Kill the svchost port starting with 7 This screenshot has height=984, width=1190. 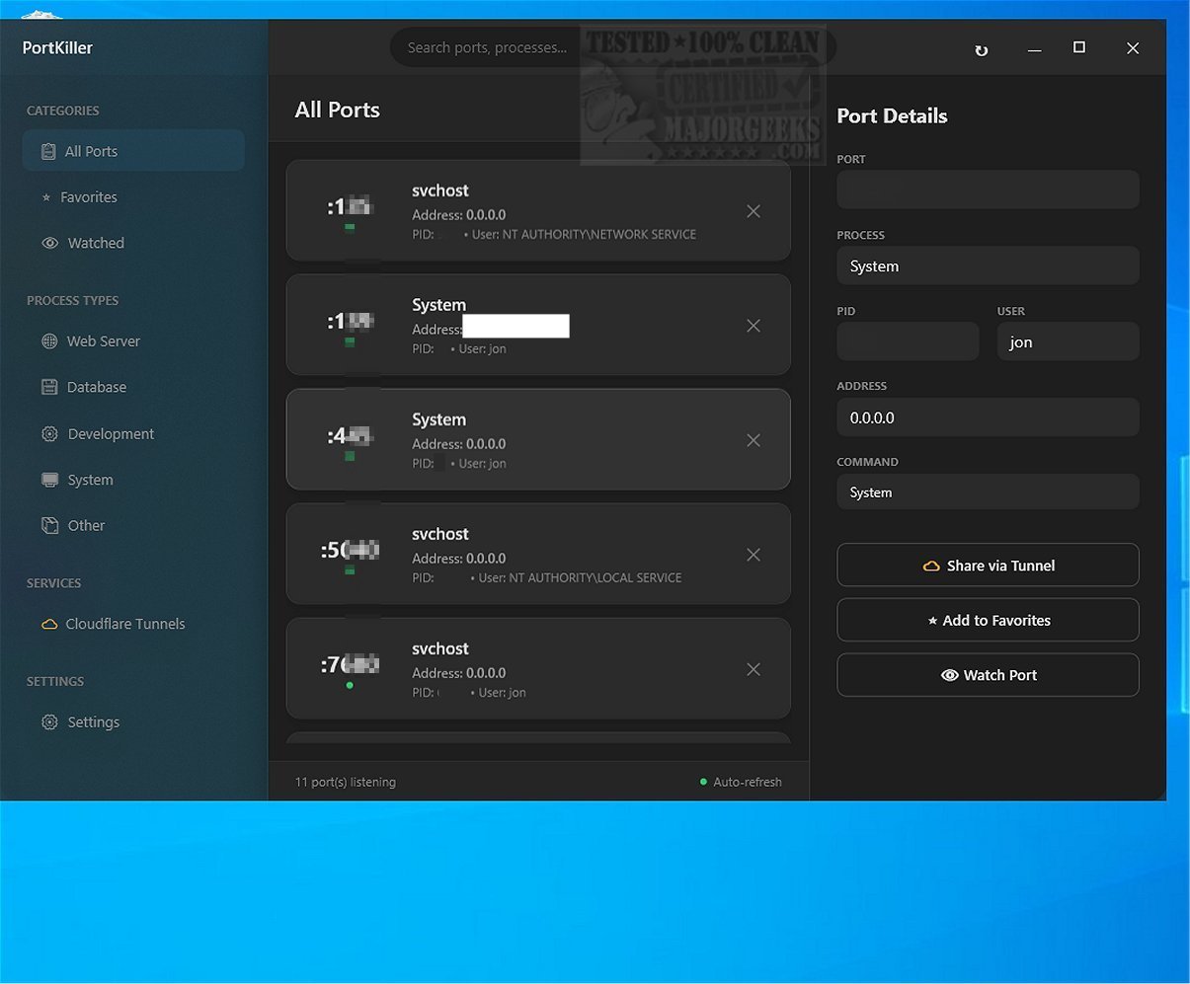(x=754, y=669)
